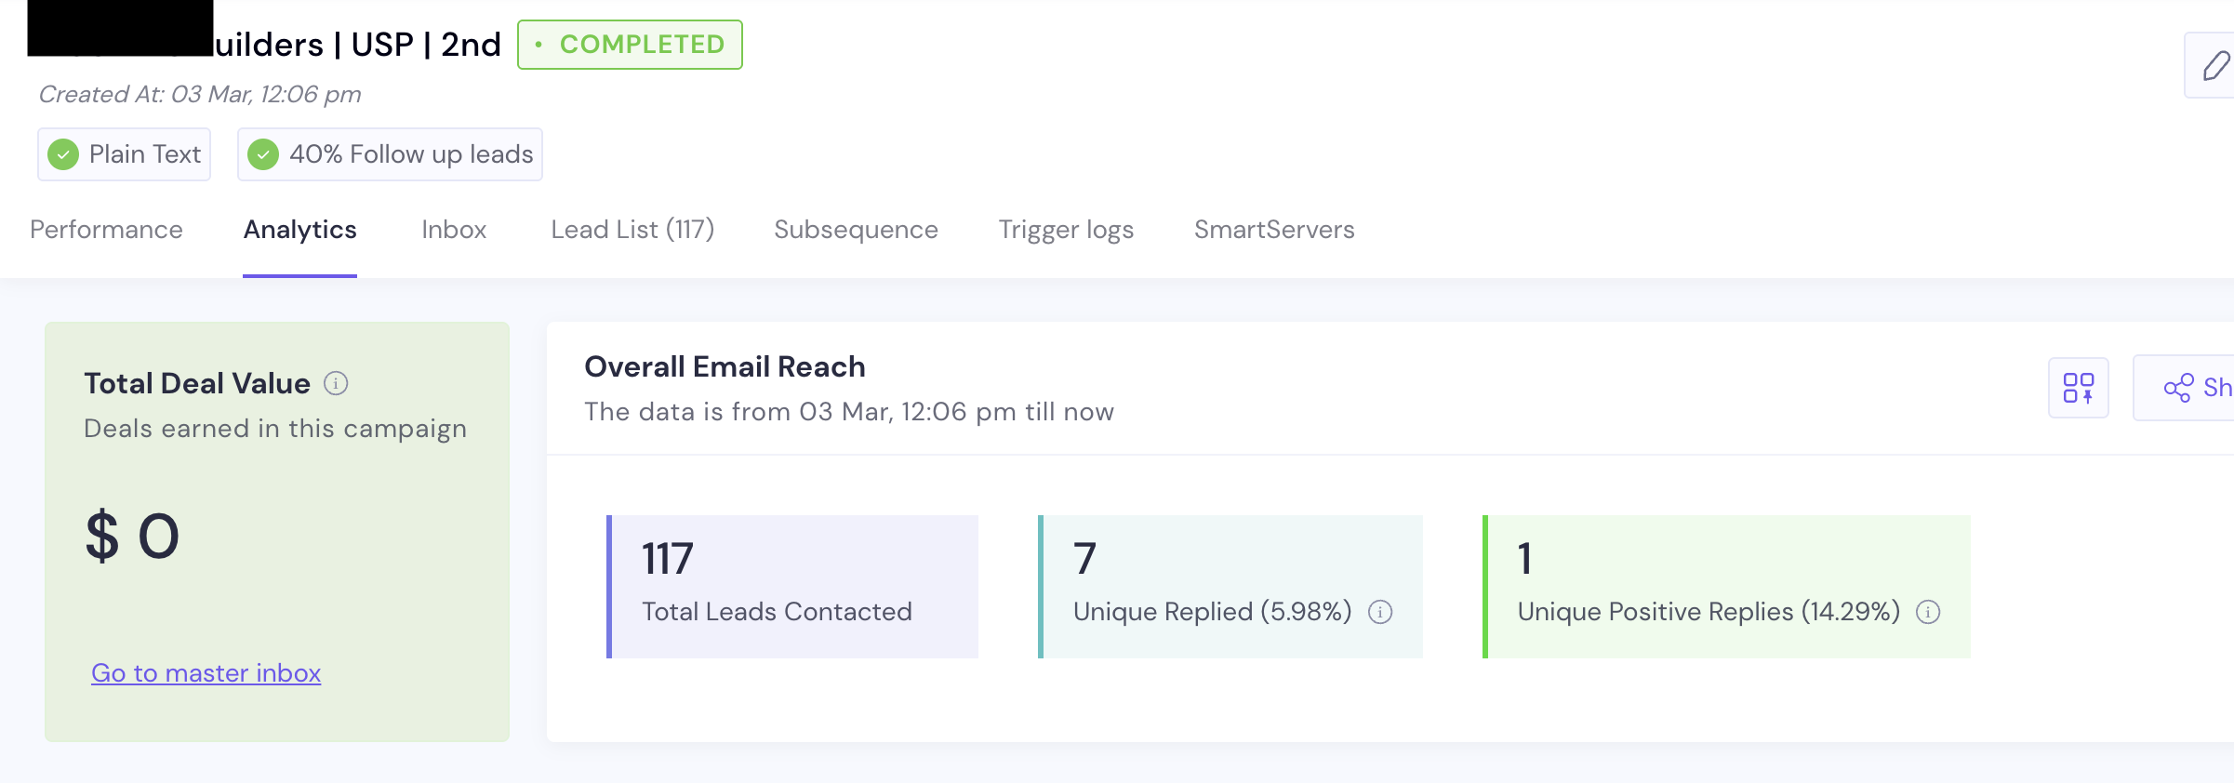Go to the Subsequence tab
Screen dimensions: 2234x783
(x=856, y=230)
